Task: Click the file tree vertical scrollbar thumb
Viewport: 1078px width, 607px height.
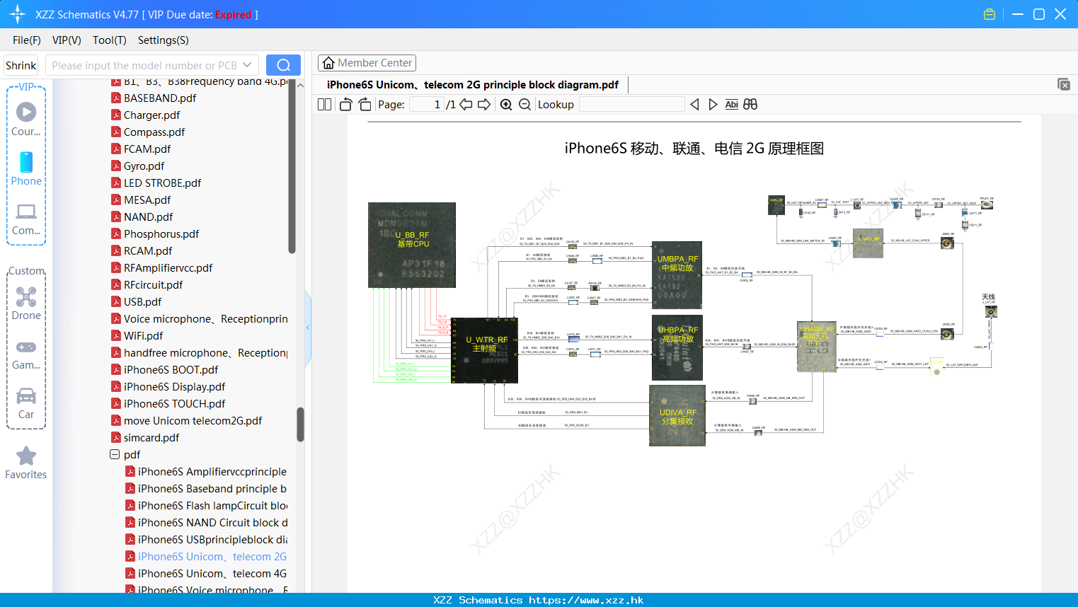Action: [x=300, y=424]
